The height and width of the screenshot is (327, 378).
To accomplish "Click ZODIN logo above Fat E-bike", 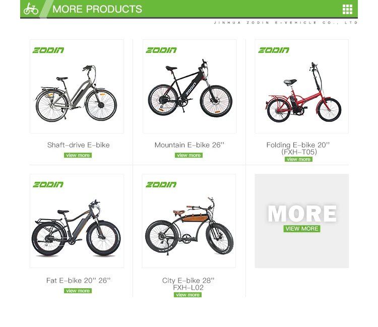I will point(48,184).
